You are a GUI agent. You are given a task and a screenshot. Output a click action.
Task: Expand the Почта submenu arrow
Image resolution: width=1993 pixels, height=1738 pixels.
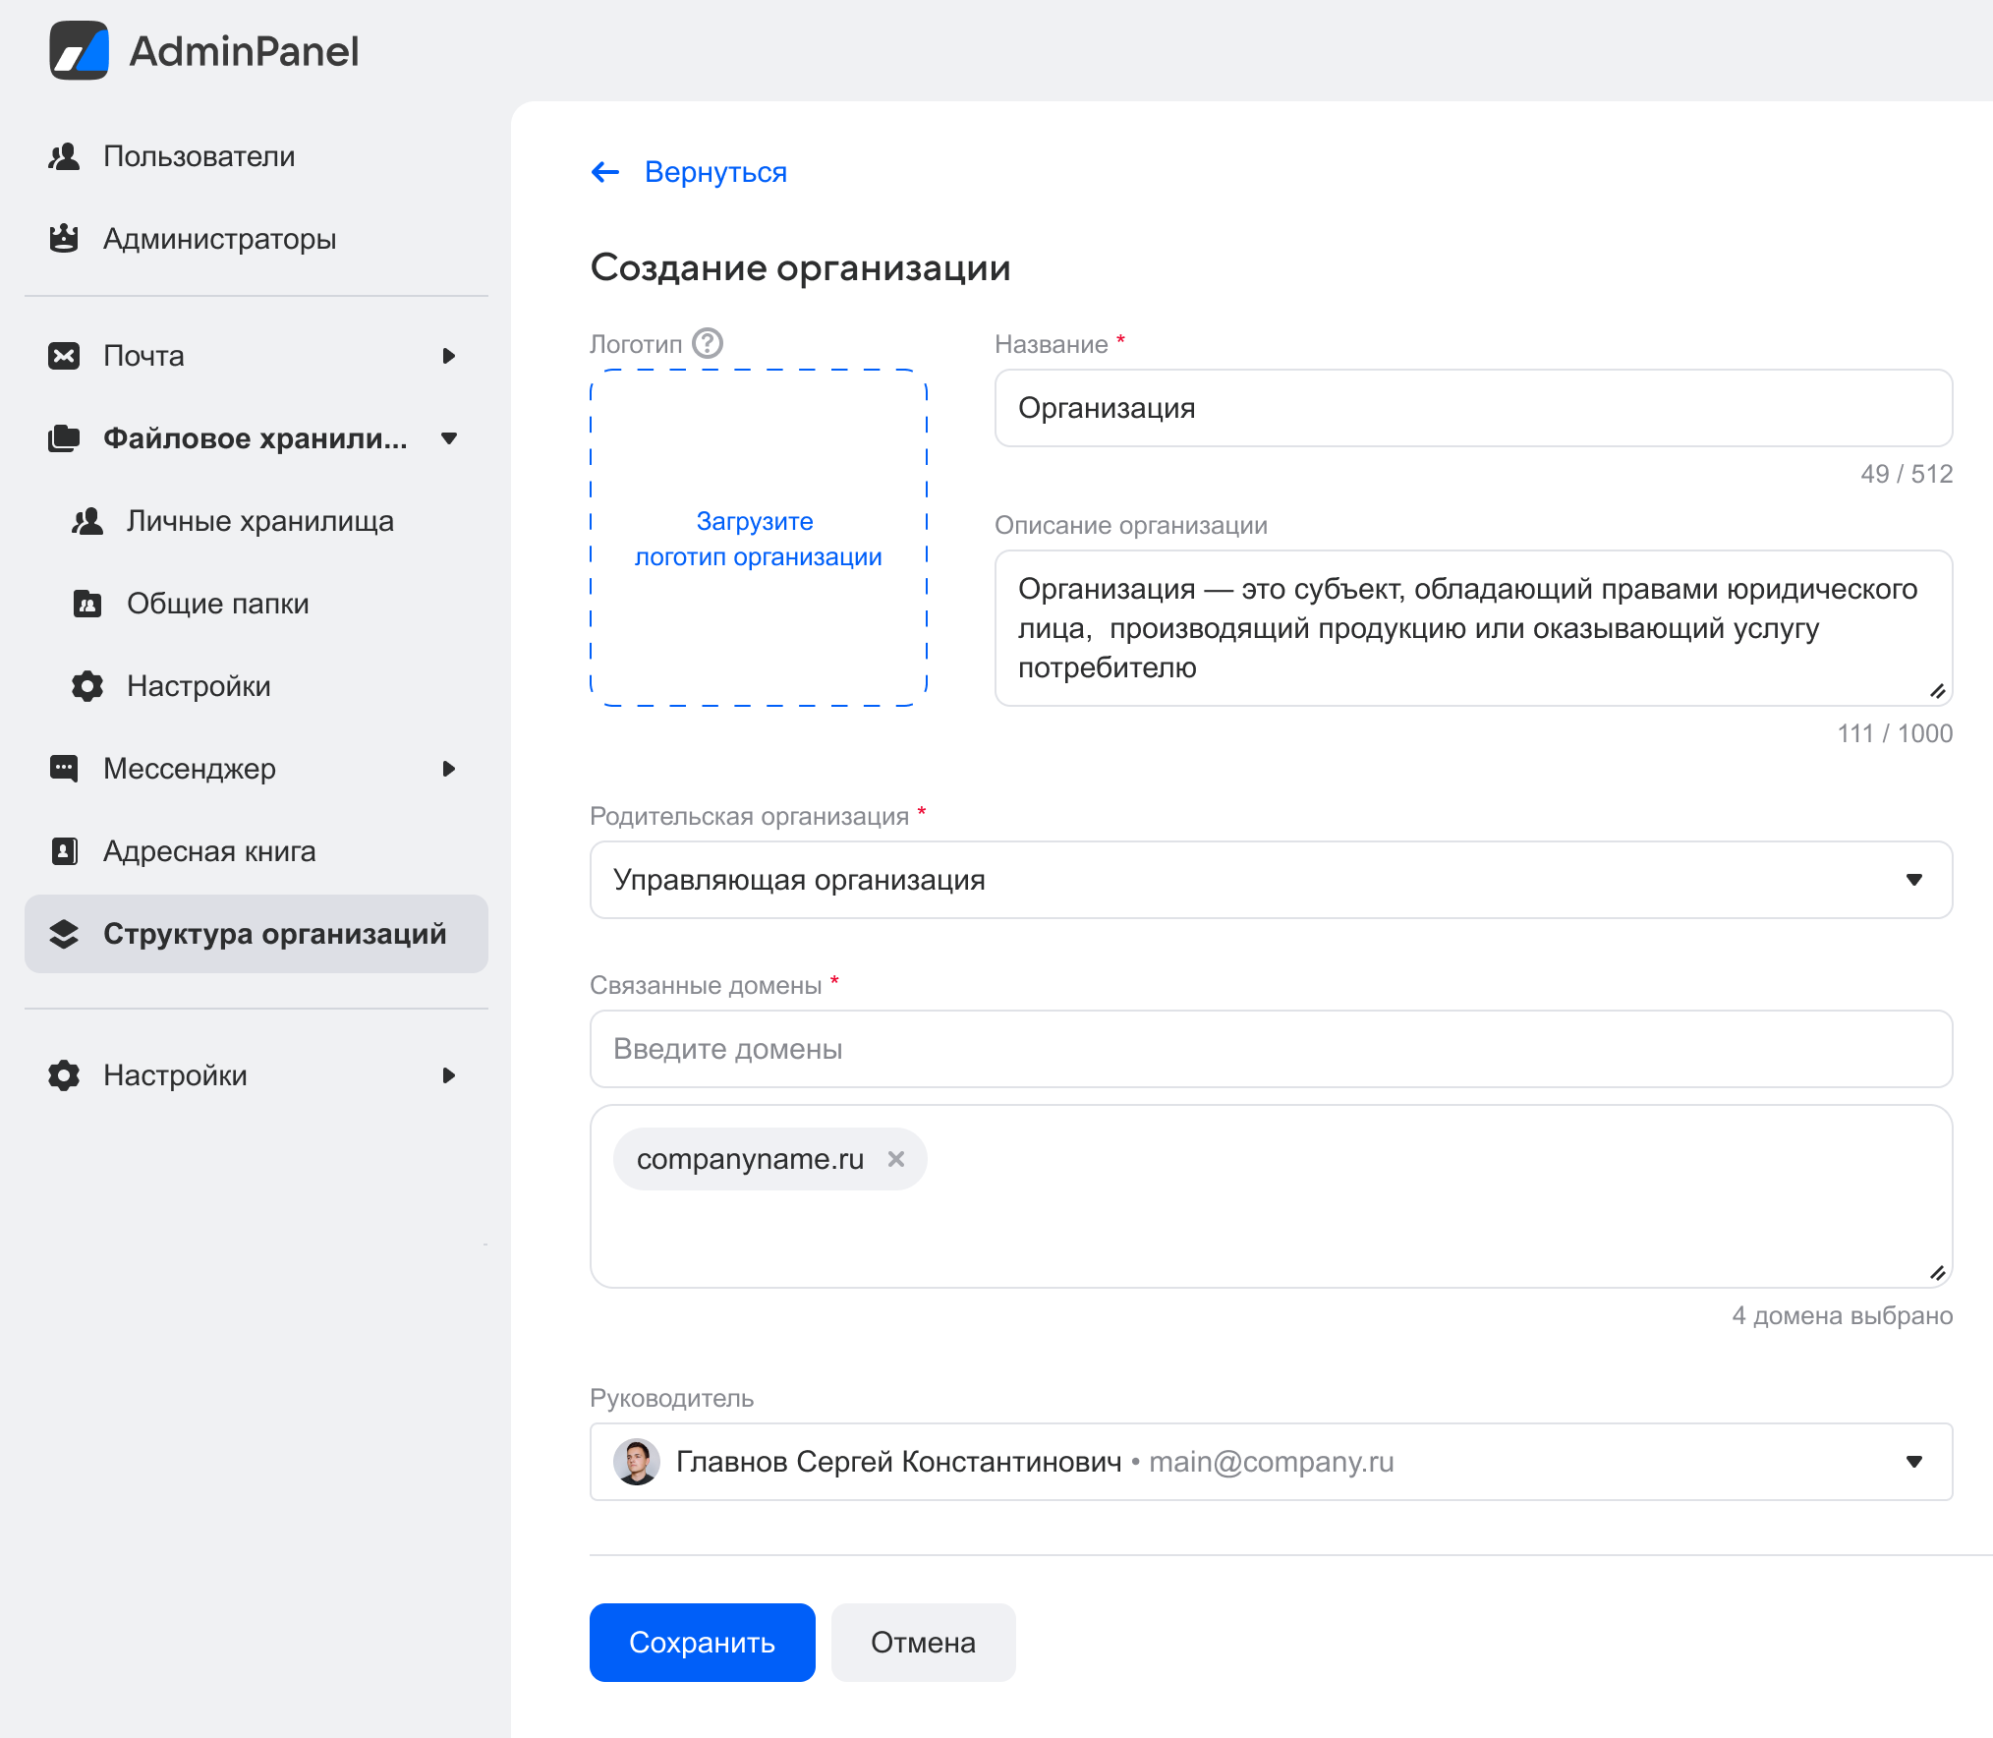tap(448, 356)
